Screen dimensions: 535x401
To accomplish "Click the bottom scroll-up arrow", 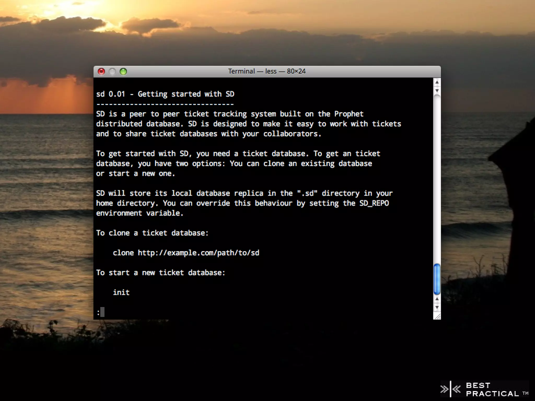I will [x=437, y=299].
